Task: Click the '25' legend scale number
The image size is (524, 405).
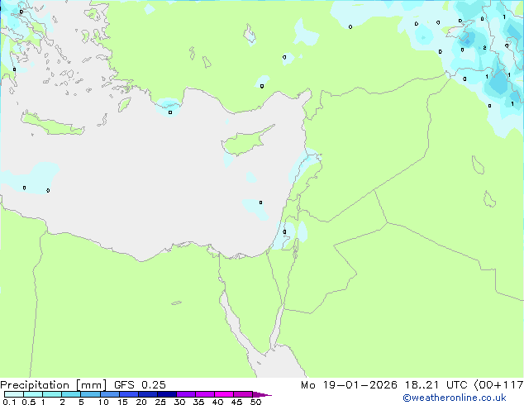Action: (x=160, y=402)
